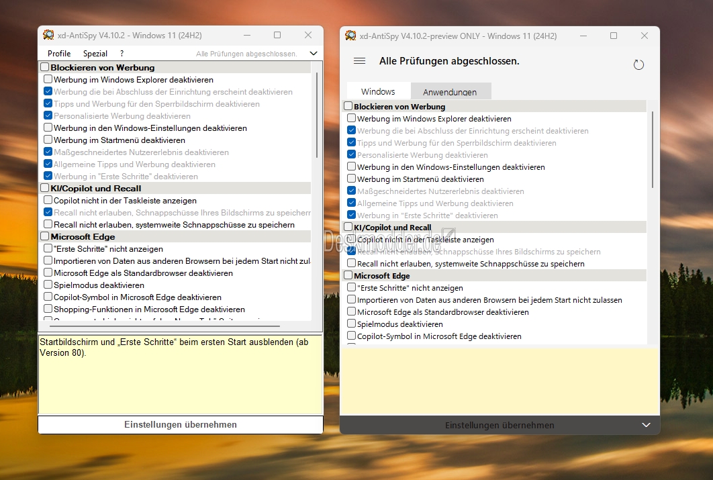Uncheck 'Allgemeine Tipps und Werbung deaktivieren' in left window

48,164
